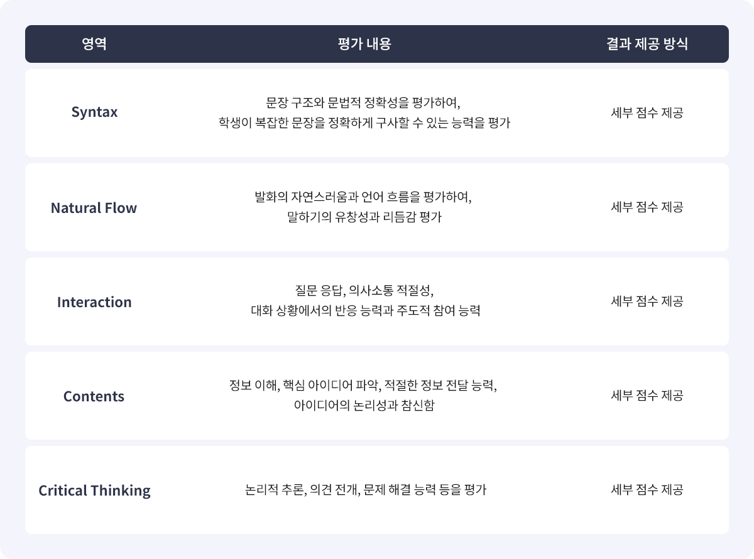This screenshot has height=559, width=754.
Task: Click the line '문장 구조와 문법적 정확성을 평가하여'
Action: (x=364, y=102)
